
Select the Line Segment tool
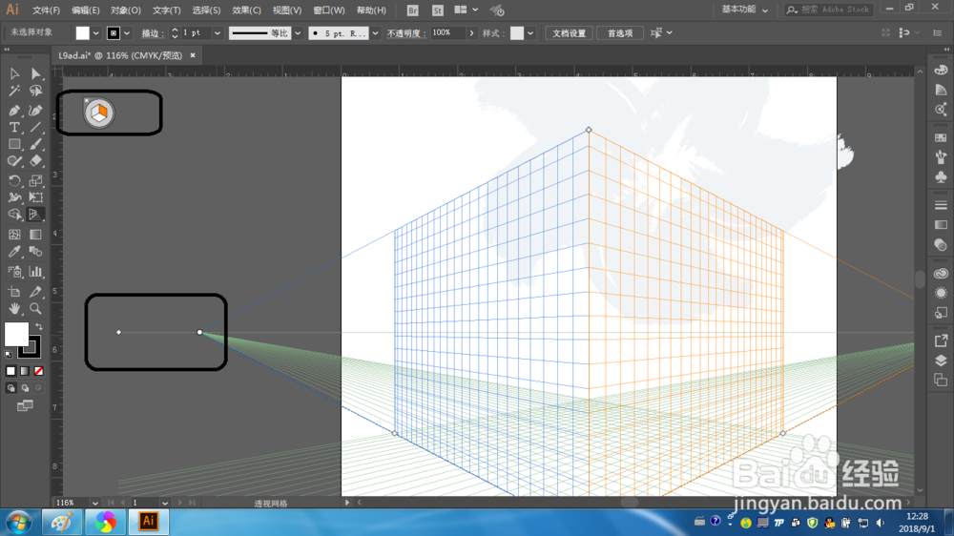[35, 127]
